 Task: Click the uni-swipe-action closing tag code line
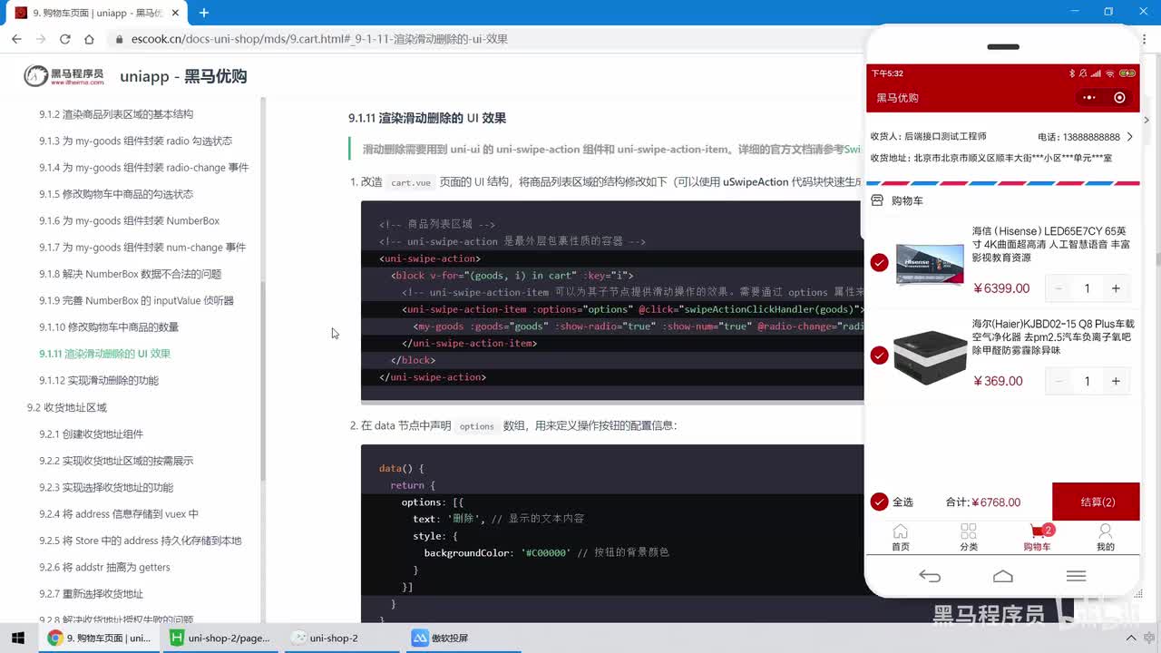pos(433,376)
